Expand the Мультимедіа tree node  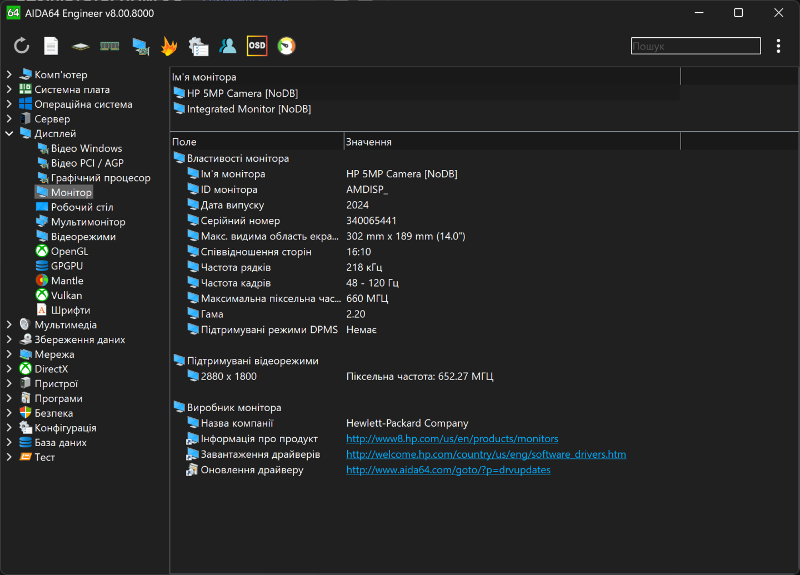coord(9,325)
